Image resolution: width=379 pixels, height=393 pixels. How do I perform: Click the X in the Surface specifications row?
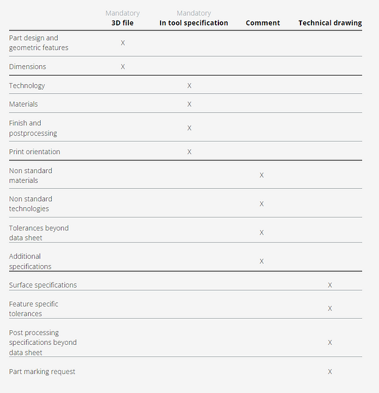point(330,285)
